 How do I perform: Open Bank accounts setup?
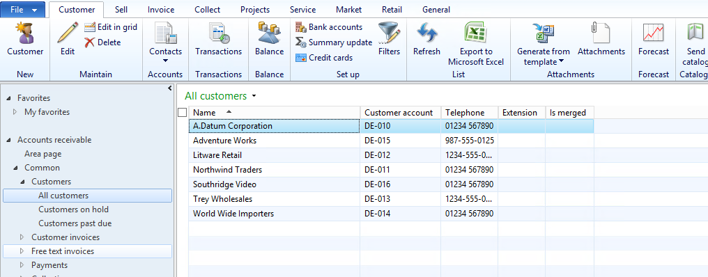tap(329, 27)
